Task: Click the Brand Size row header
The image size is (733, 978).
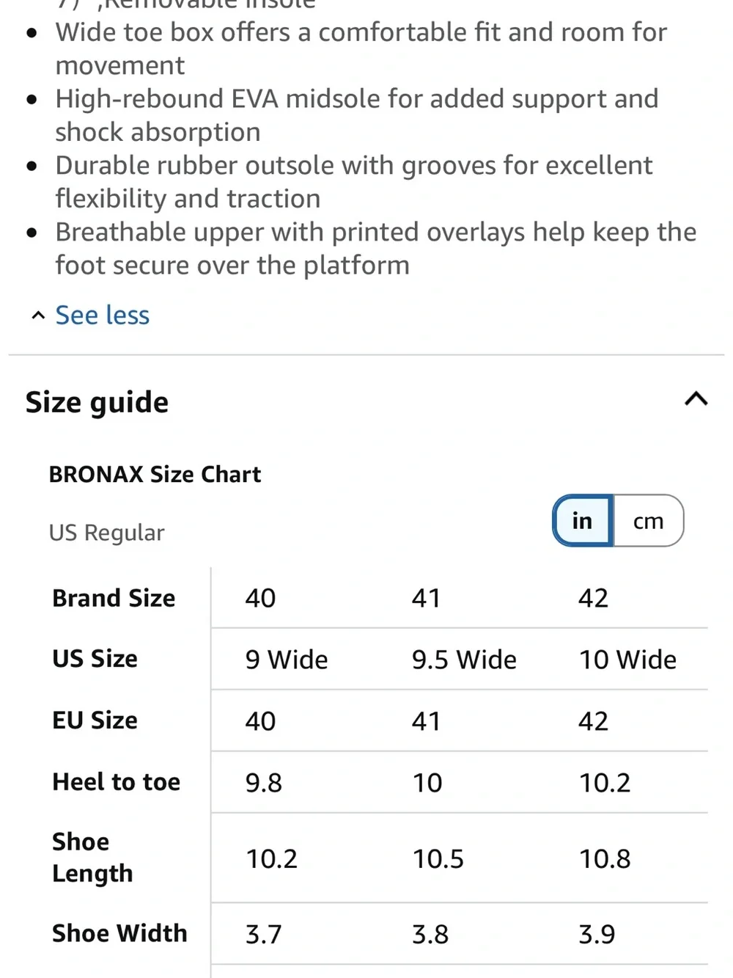Action: pos(114,598)
